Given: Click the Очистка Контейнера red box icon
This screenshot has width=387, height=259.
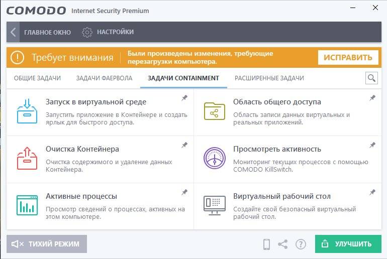Looking at the screenshot, I should (27, 158).
